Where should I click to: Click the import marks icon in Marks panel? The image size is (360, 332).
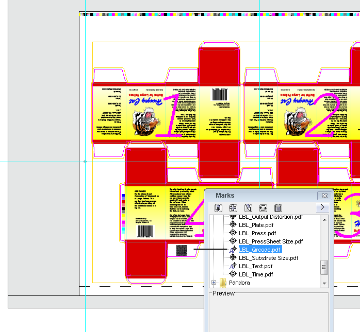218,208
